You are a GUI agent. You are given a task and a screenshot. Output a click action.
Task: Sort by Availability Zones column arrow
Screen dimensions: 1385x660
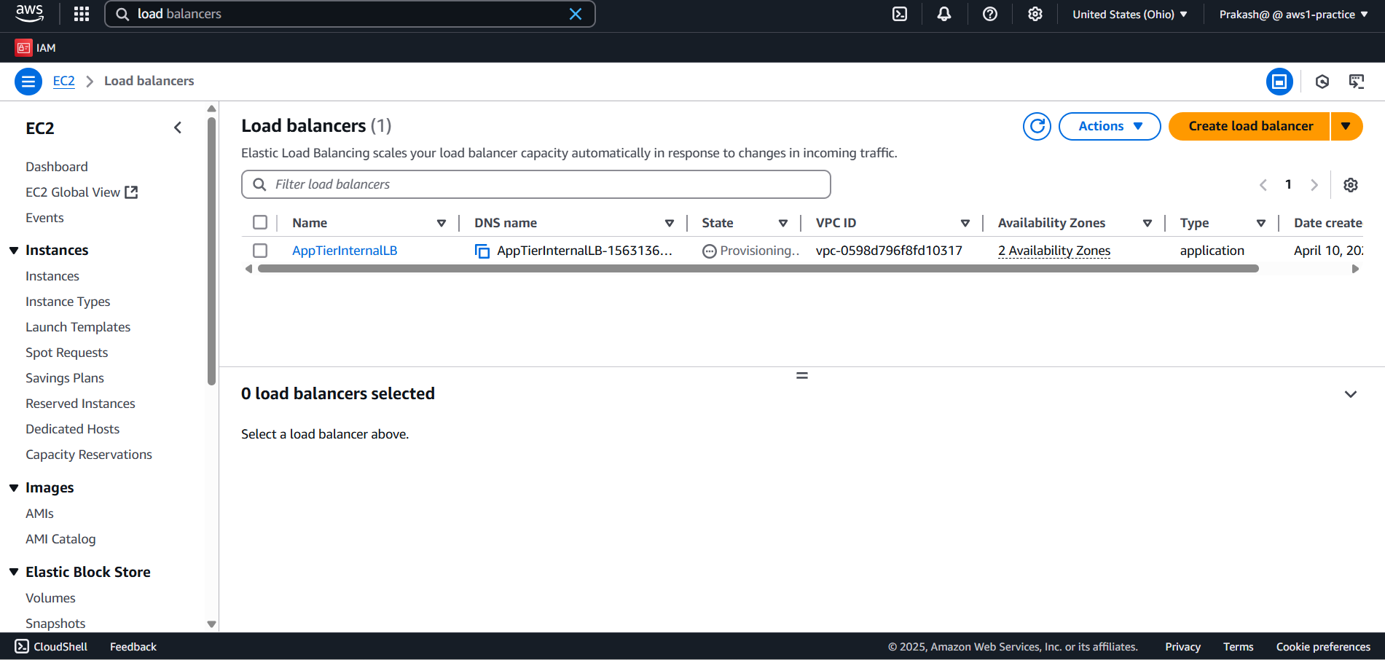tap(1147, 223)
